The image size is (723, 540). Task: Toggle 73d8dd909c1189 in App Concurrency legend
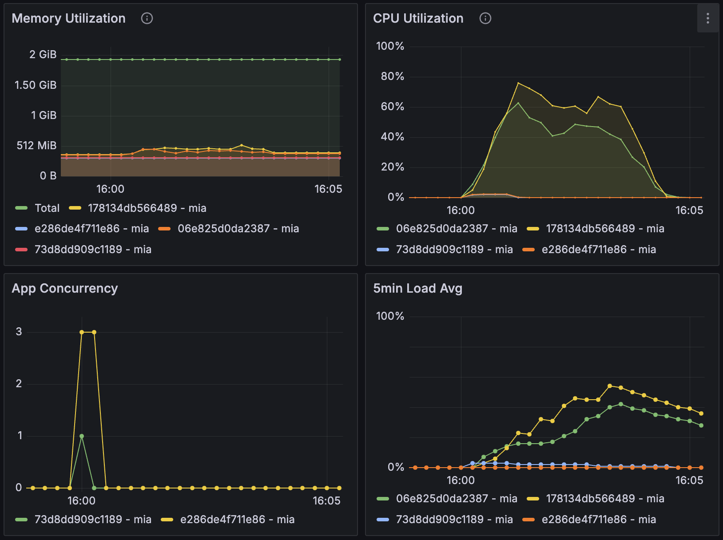93,520
